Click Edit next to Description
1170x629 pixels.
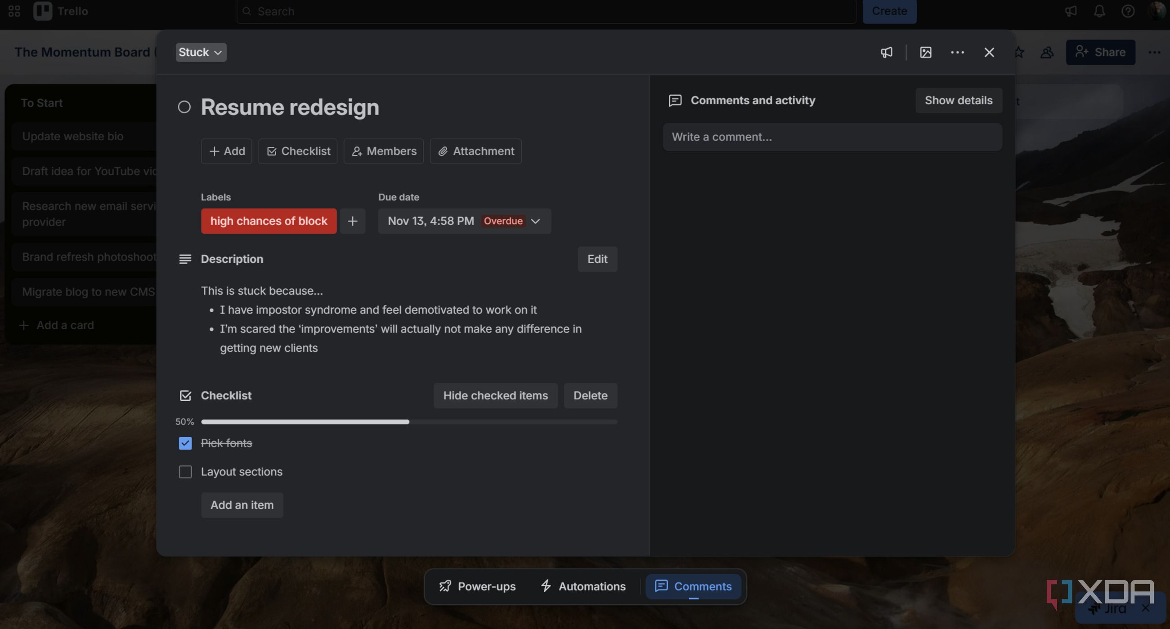pyautogui.click(x=597, y=259)
